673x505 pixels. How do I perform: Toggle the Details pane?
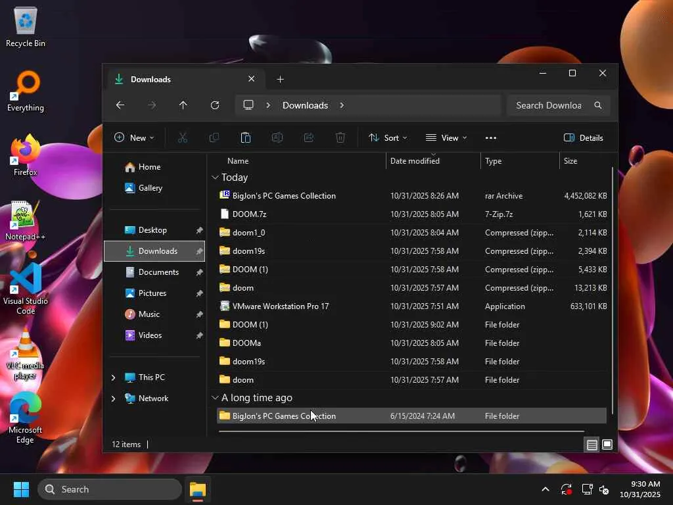(584, 138)
